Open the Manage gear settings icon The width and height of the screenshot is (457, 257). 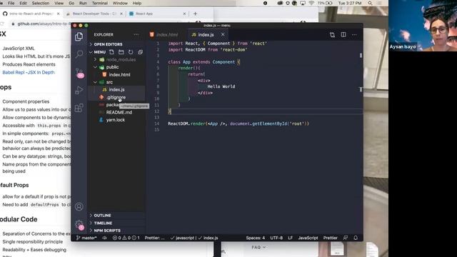[x=79, y=225]
